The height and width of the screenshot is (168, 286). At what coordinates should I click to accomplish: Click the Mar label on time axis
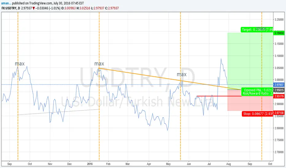127,164
